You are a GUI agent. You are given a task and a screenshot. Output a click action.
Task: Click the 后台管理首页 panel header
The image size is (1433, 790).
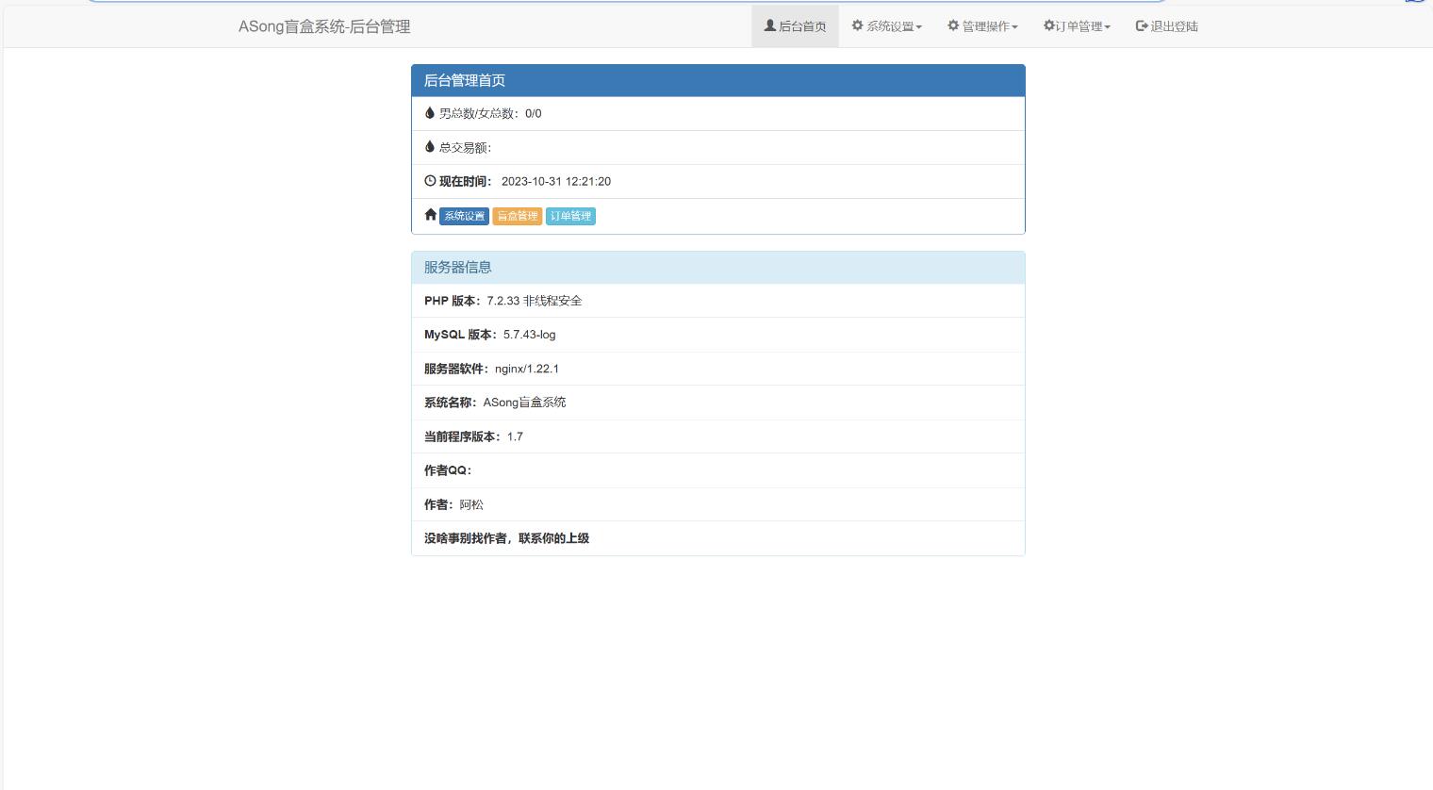(465, 80)
